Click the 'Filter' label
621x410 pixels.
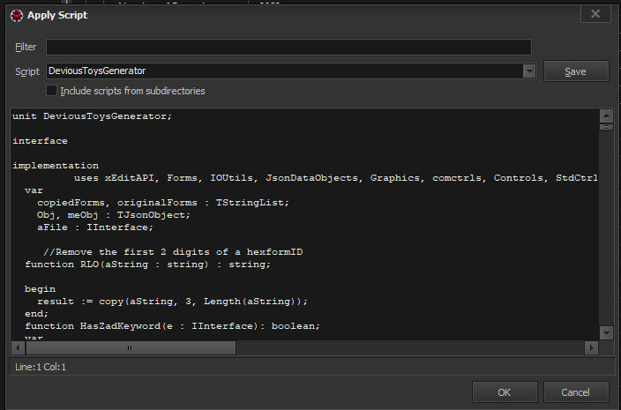click(26, 47)
